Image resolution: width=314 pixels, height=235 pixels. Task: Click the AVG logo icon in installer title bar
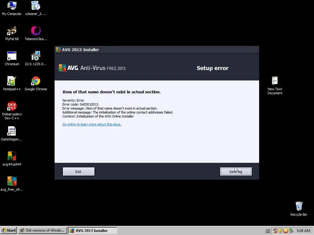click(x=58, y=50)
